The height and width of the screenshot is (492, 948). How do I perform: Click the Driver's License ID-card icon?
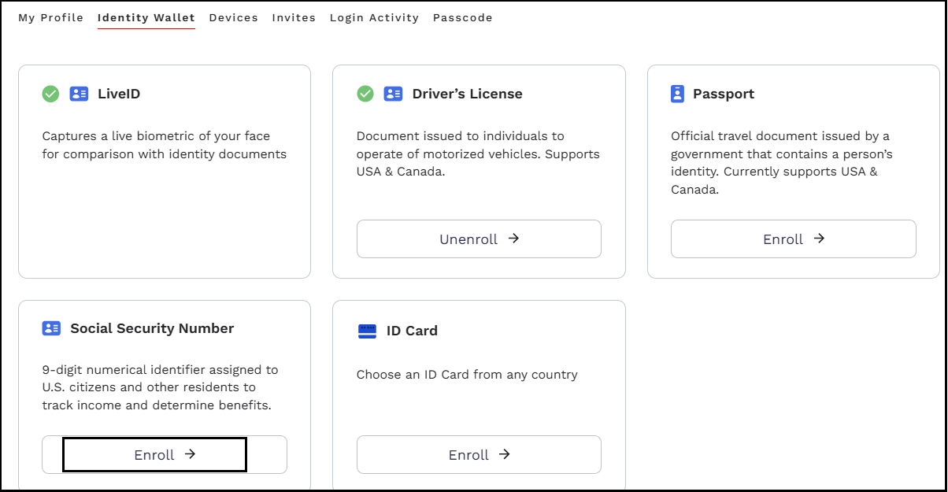[393, 94]
